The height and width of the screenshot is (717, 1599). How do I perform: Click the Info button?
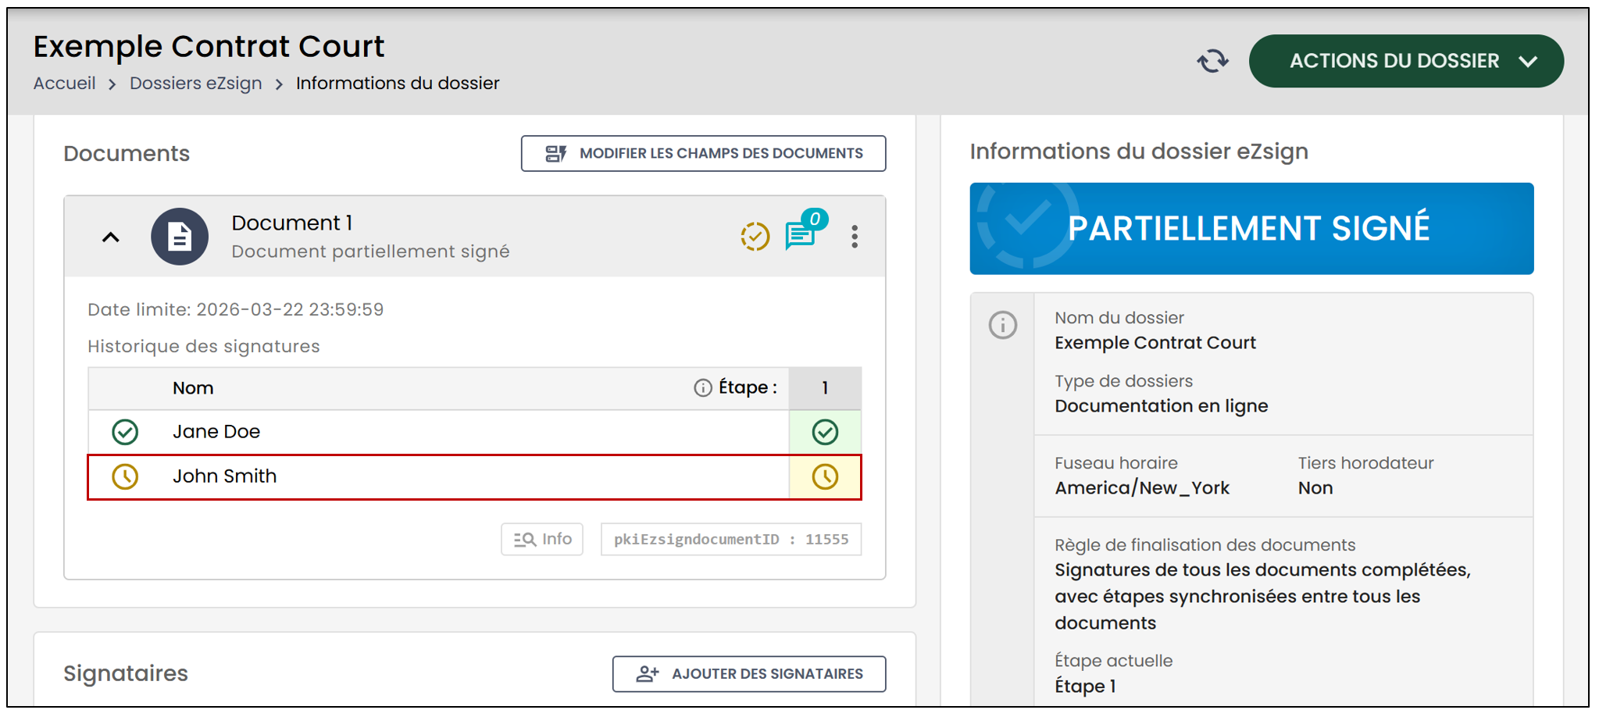tap(542, 539)
